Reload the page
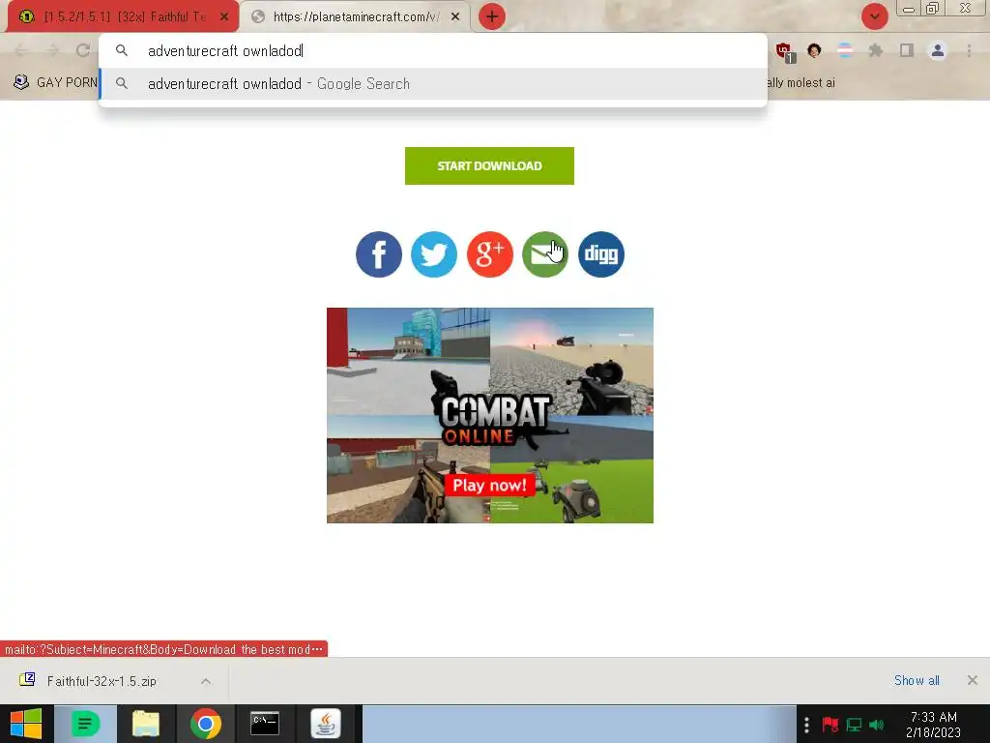The image size is (990, 743). (83, 50)
